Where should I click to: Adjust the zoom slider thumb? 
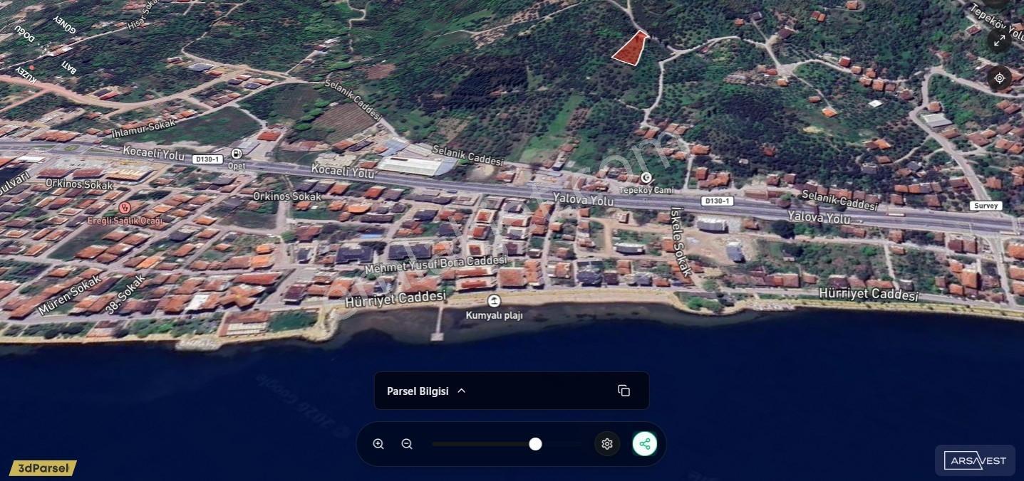tap(535, 444)
